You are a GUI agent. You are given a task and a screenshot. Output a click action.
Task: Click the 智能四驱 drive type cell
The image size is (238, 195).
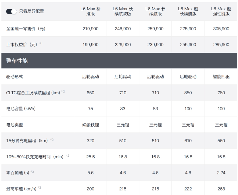point(221,77)
